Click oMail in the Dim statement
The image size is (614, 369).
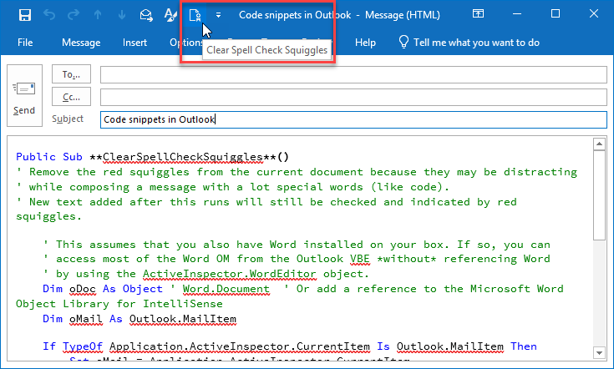click(86, 319)
